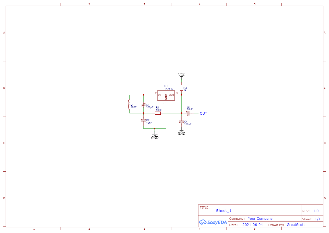Select the TA7642 IC U1

166,95
